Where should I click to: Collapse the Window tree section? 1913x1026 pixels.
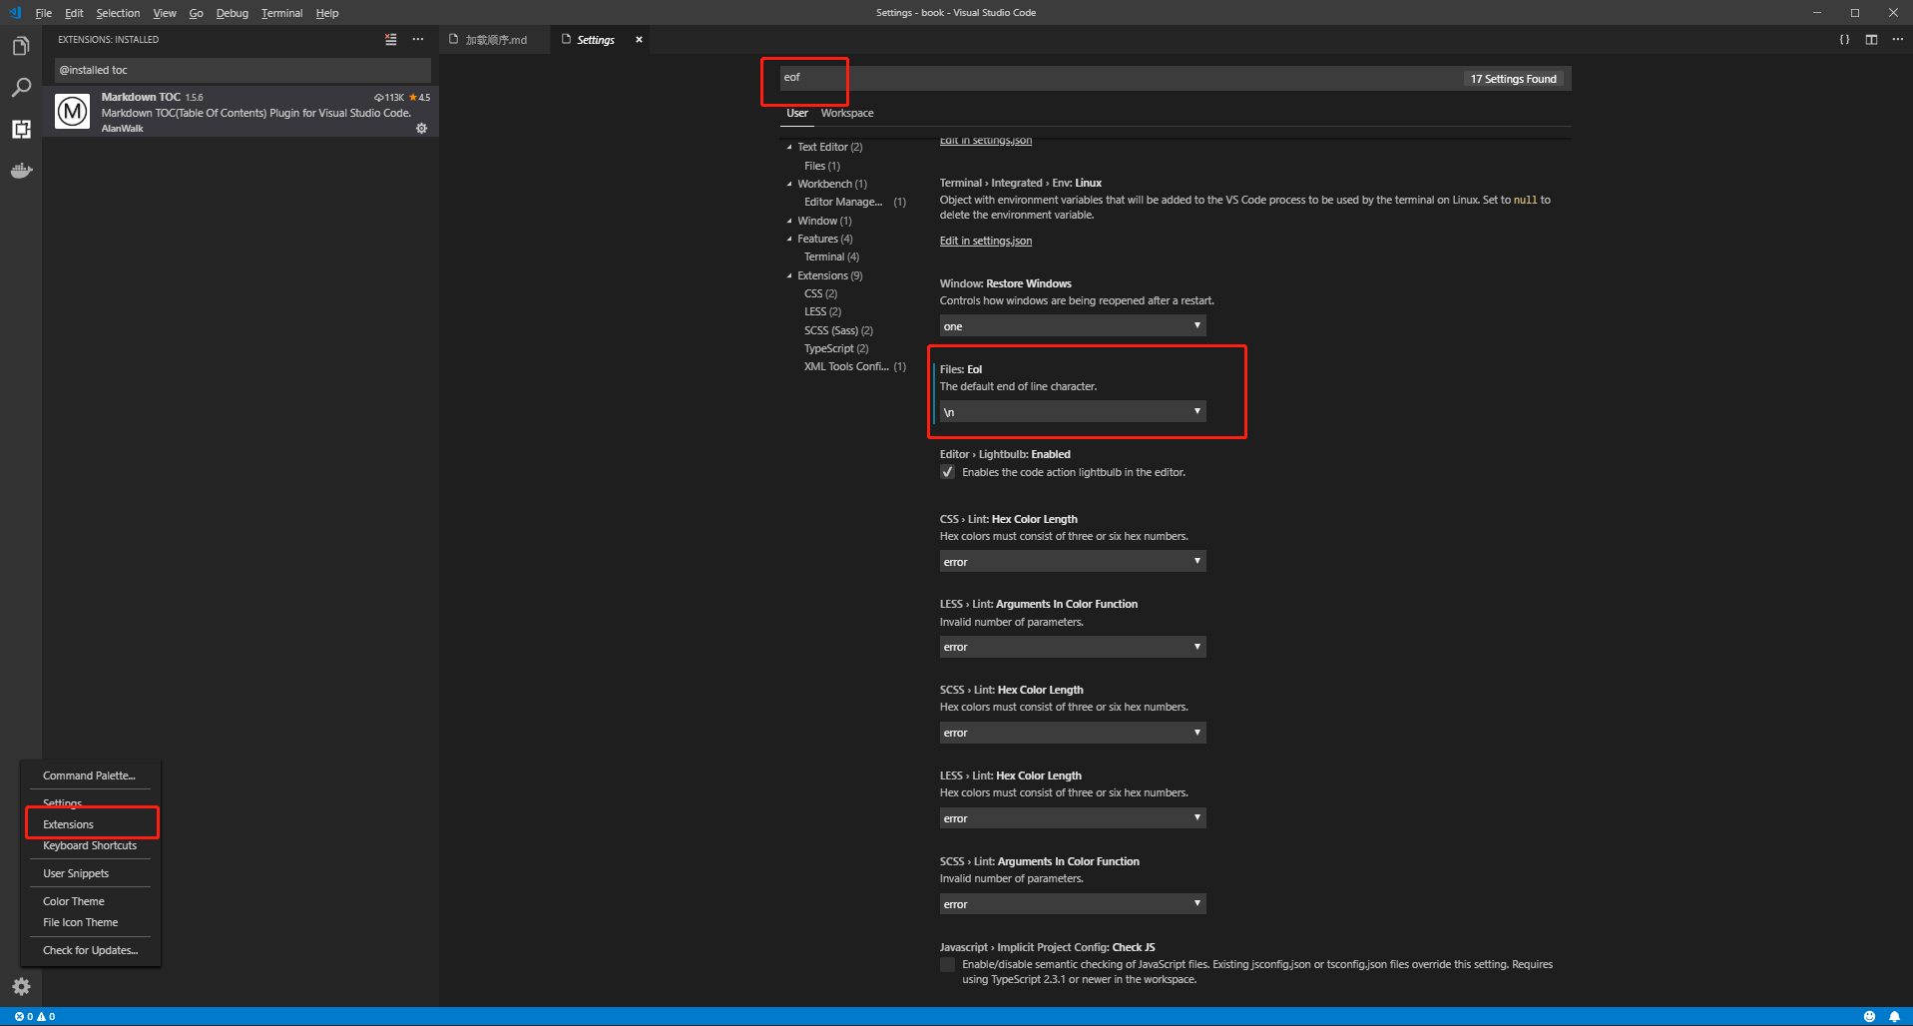(789, 221)
